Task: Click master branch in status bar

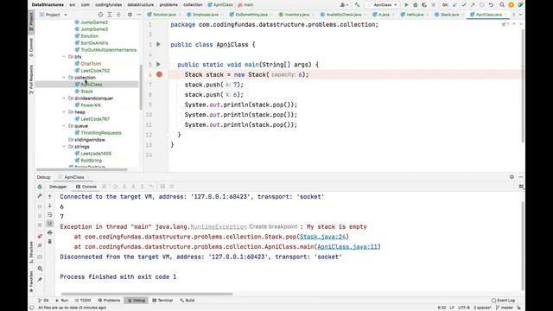Action: 504,308
